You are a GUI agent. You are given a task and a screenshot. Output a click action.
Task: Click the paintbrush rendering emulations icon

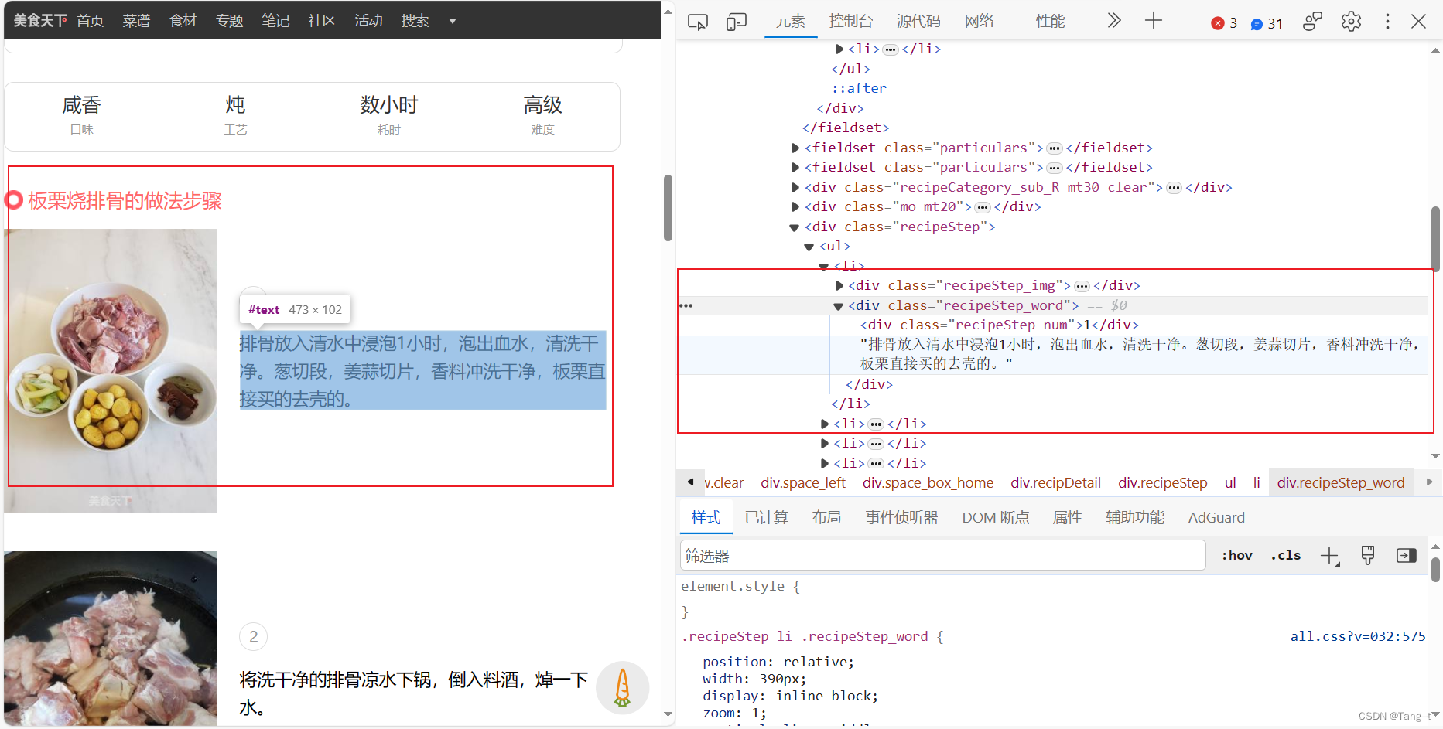[1368, 555]
